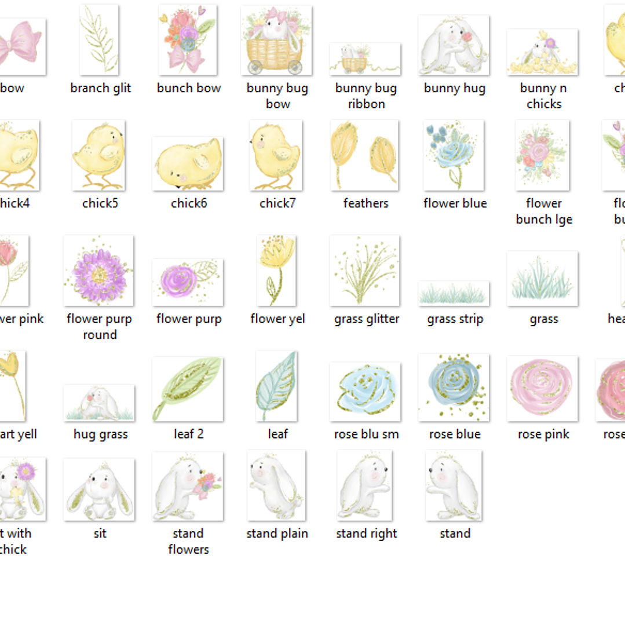Select the bunny hug file
Image resolution: width=625 pixels, height=625 pixels.
point(454,45)
